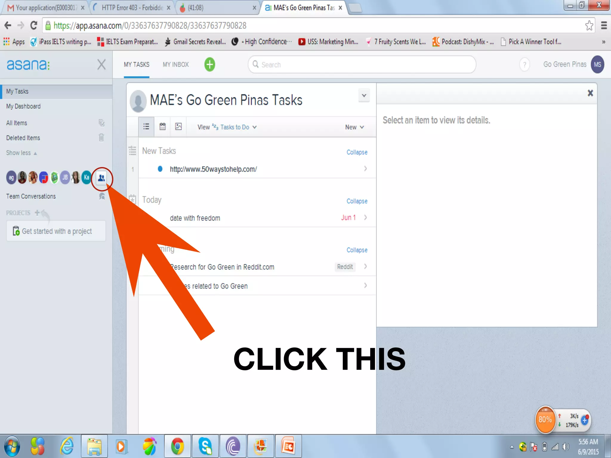Click the 'Jun 1' due date

[348, 218]
